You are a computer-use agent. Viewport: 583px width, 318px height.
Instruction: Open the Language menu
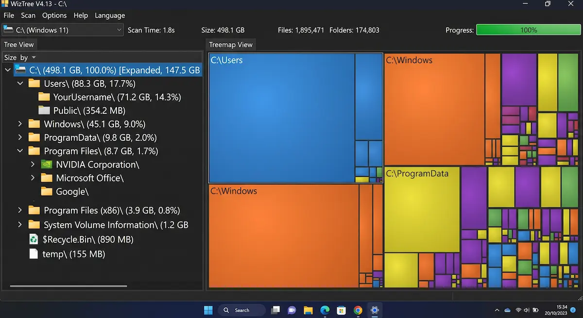110,16
